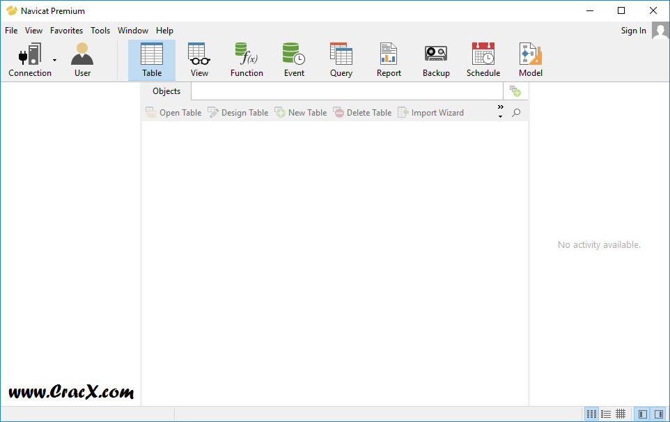Open the View menu
Image resolution: width=670 pixels, height=422 pixels.
(x=33, y=31)
